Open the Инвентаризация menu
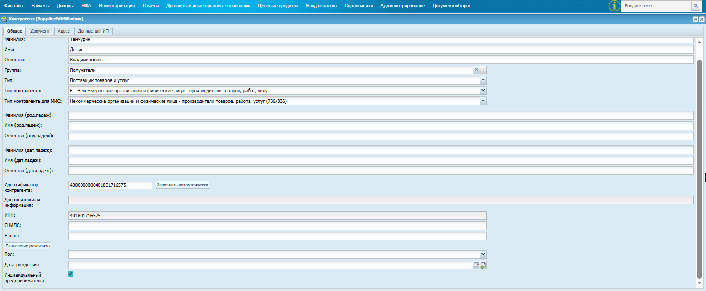 117,6
